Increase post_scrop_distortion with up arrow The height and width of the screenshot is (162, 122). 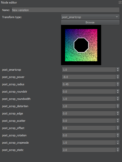pos(118,105)
